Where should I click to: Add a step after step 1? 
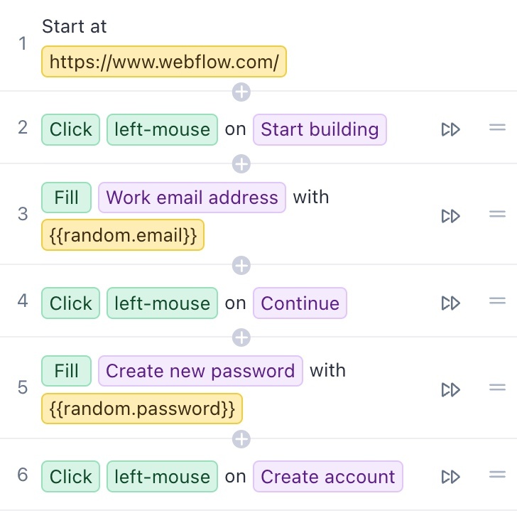tap(241, 92)
